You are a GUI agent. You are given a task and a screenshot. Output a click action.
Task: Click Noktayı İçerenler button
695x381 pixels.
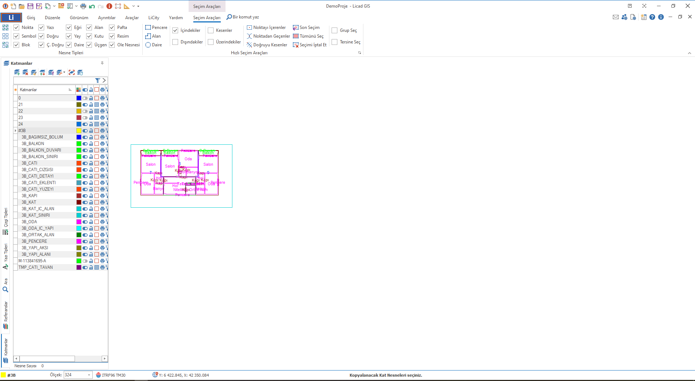pyautogui.click(x=266, y=27)
